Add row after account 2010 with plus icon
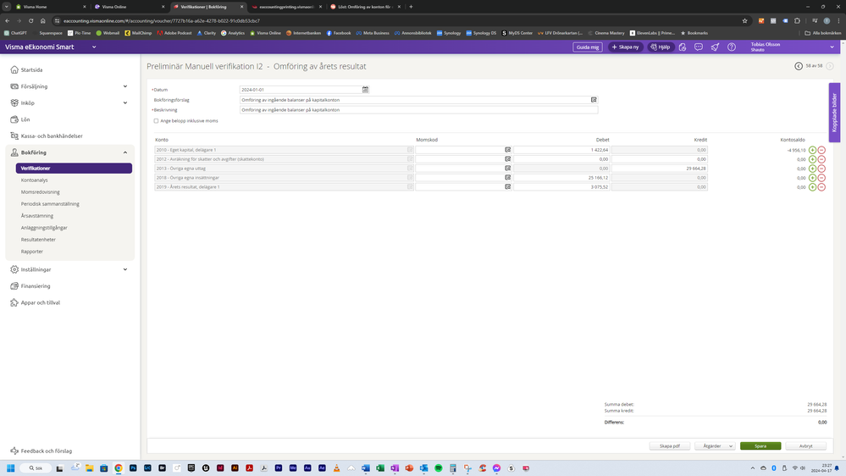This screenshot has height=476, width=846. pyautogui.click(x=812, y=150)
